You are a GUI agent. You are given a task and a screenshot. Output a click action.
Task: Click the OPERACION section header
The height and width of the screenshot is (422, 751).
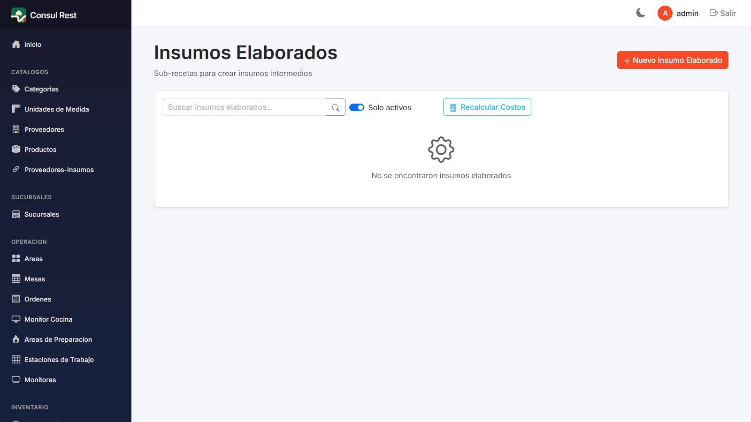[29, 242]
